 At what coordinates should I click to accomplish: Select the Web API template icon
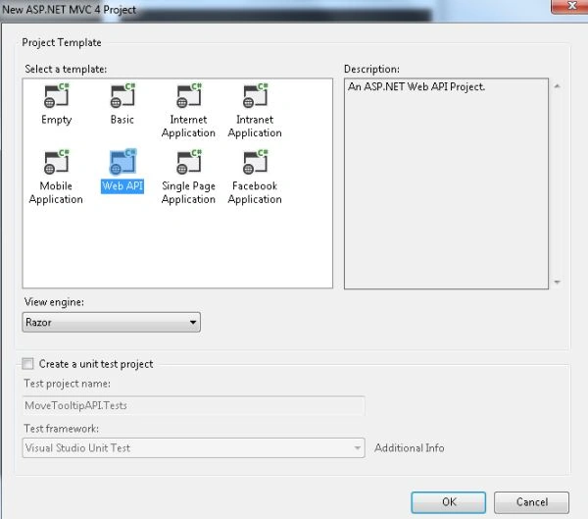coord(123,162)
